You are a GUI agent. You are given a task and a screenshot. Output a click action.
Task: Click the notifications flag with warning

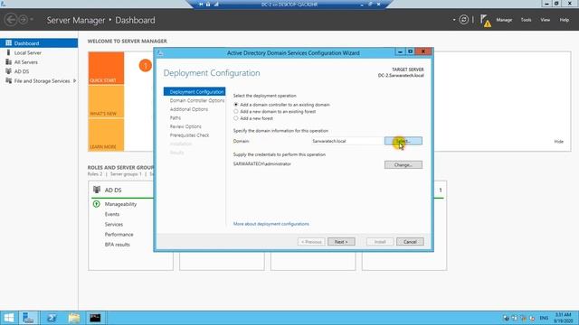coord(486,21)
